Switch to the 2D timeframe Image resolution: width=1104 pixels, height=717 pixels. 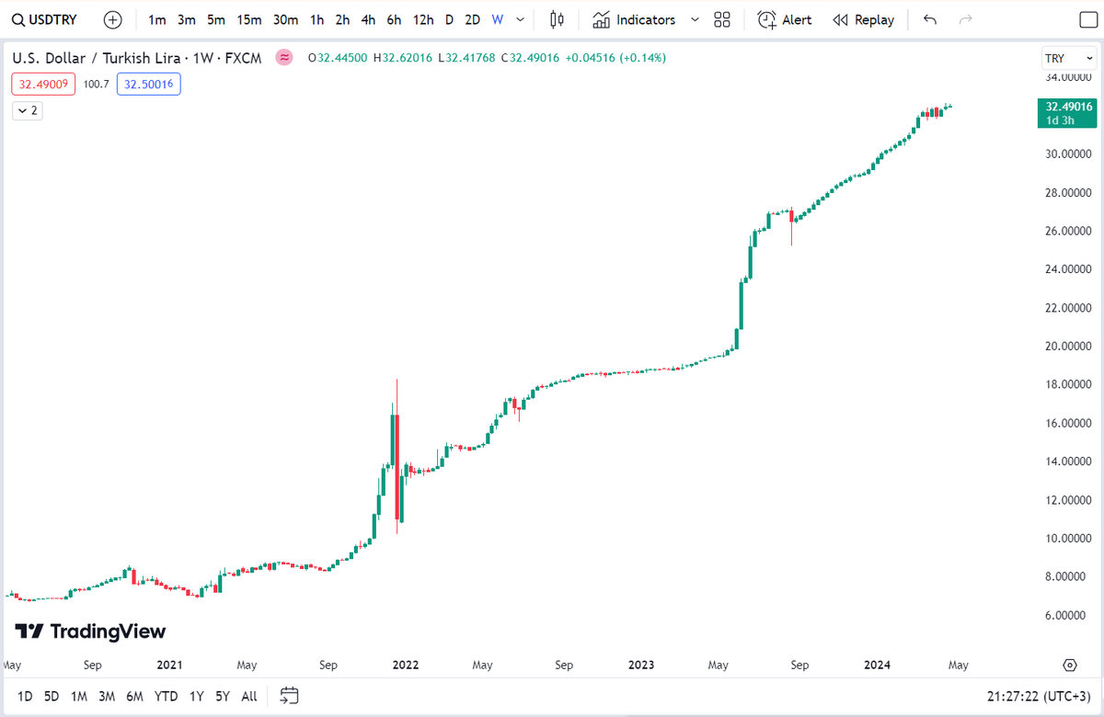click(472, 19)
